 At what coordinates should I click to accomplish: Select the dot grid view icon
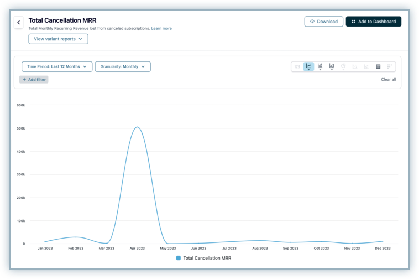pos(390,66)
